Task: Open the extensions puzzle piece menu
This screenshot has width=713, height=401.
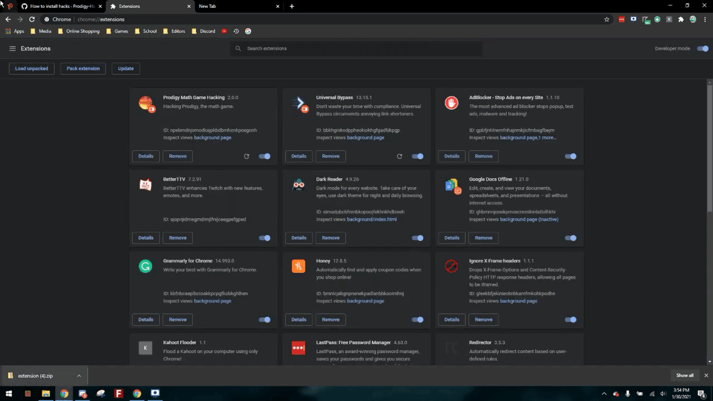Action: click(x=681, y=20)
